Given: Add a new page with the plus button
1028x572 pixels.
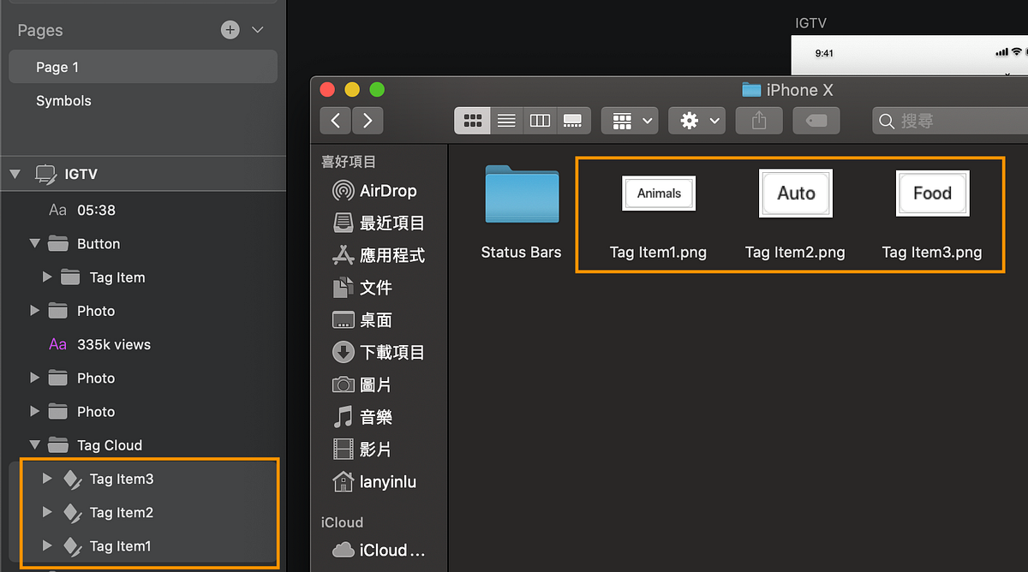Looking at the screenshot, I should [230, 29].
